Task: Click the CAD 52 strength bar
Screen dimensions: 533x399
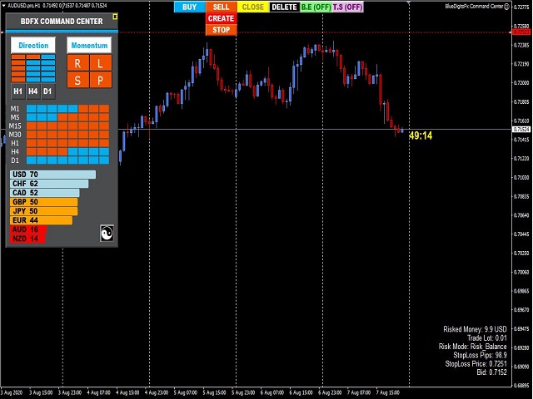Action: coord(44,193)
